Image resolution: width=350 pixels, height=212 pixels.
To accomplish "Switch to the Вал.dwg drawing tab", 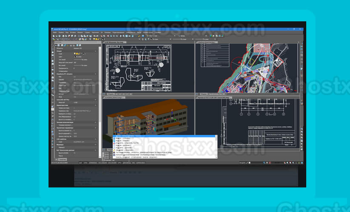I will pos(115,42).
